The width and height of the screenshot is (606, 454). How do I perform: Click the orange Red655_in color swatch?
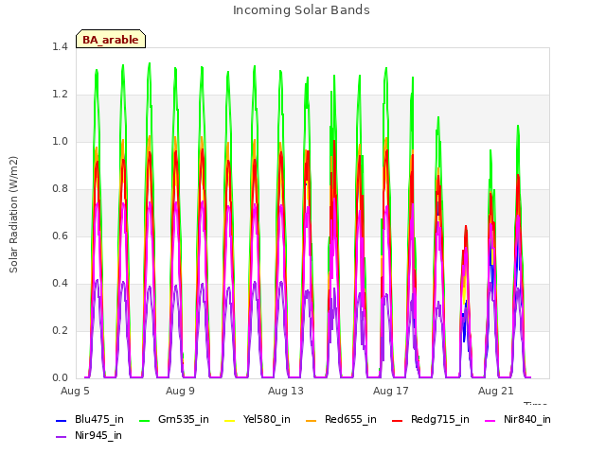click(x=311, y=420)
